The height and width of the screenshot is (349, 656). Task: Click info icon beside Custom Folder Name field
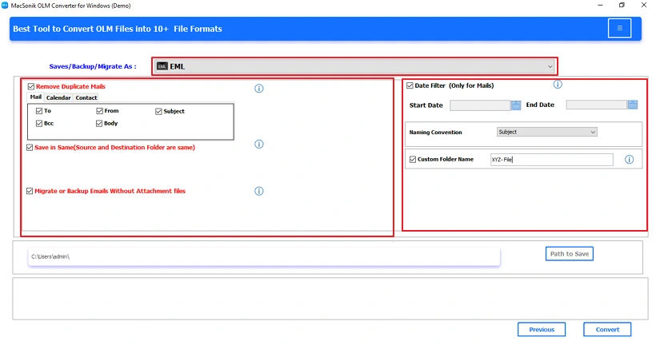coord(629,160)
